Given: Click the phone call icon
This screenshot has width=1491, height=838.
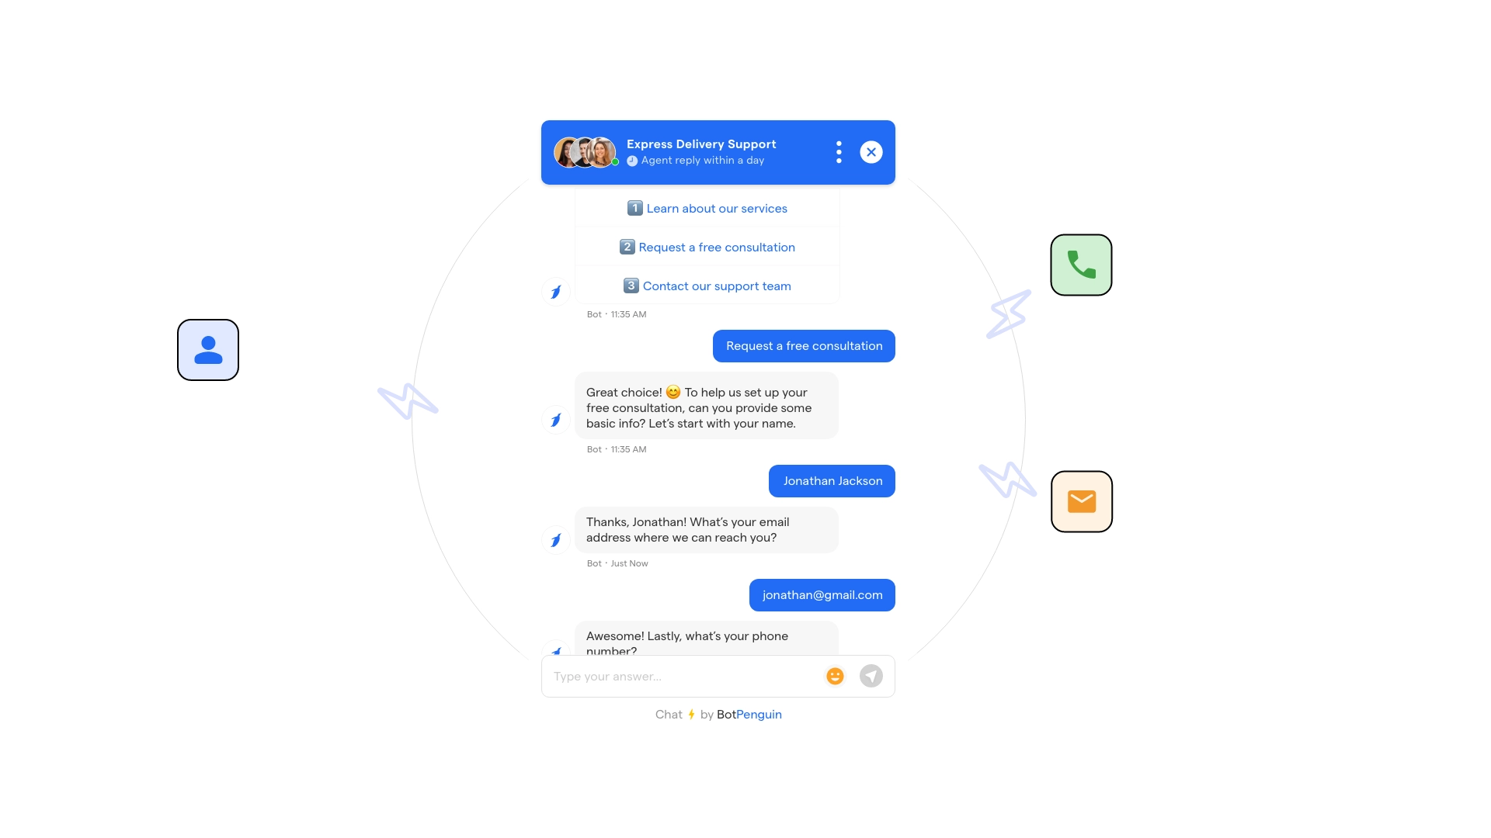Looking at the screenshot, I should [x=1082, y=265].
